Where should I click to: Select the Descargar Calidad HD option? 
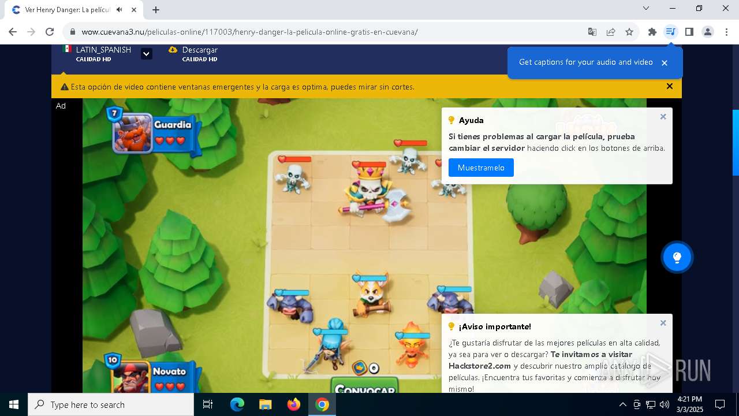(x=193, y=54)
